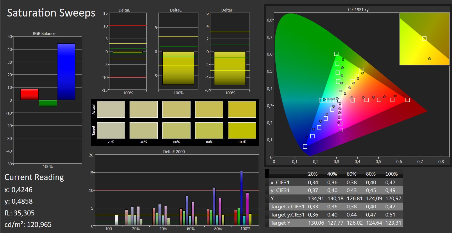This screenshot has height=233, width=452.
Task: Click the 60% Actual color swatch
Action: pyautogui.click(x=176, y=110)
